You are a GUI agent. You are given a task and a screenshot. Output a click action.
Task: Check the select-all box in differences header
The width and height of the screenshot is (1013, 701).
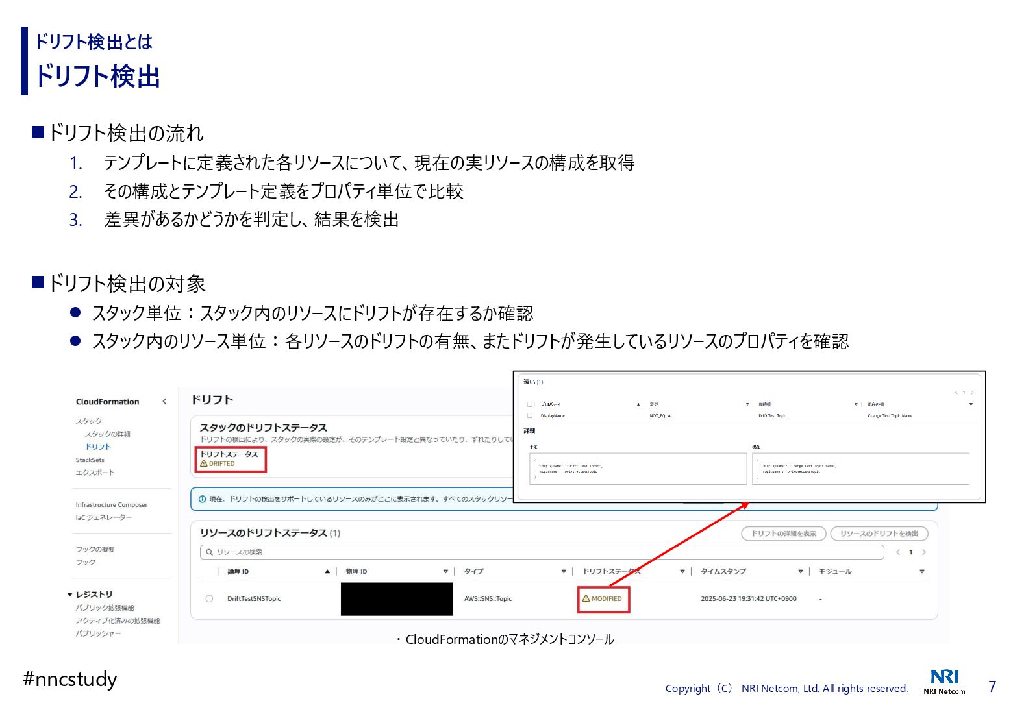(x=529, y=404)
